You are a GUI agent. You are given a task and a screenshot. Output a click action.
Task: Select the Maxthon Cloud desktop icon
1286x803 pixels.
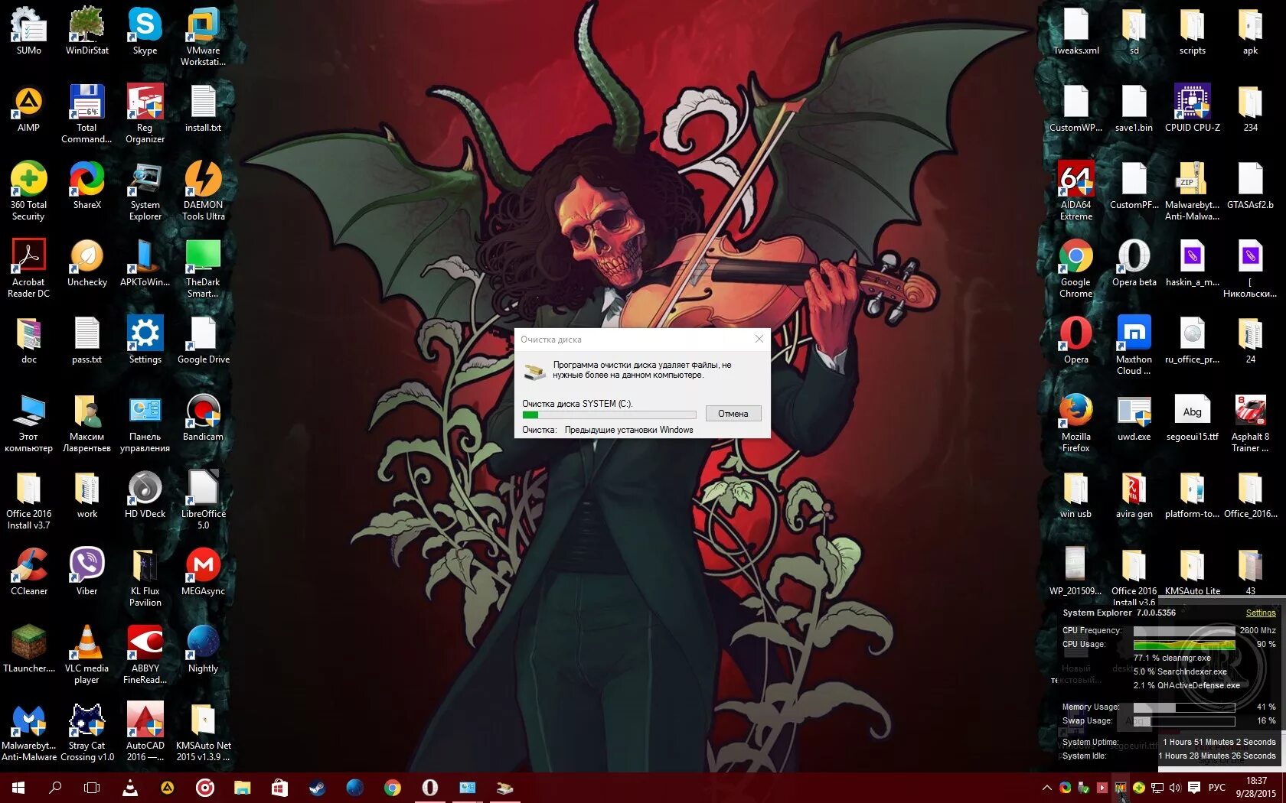point(1134,346)
